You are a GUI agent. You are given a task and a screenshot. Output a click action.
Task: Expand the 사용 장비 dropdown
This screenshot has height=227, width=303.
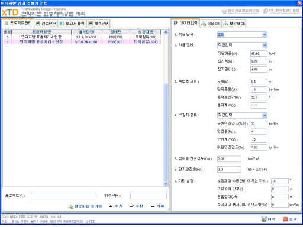click(265, 46)
